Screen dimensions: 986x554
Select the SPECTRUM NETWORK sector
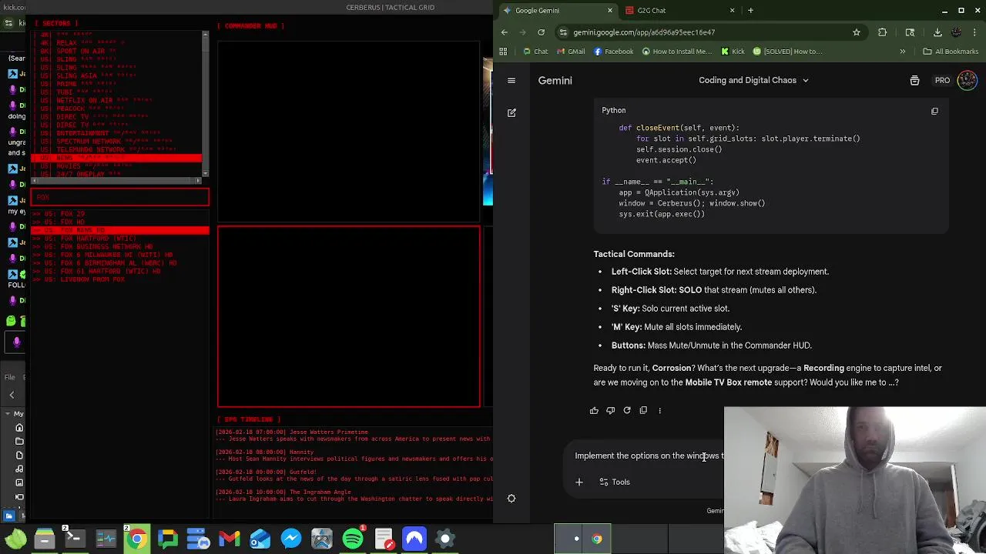pyautogui.click(x=116, y=142)
